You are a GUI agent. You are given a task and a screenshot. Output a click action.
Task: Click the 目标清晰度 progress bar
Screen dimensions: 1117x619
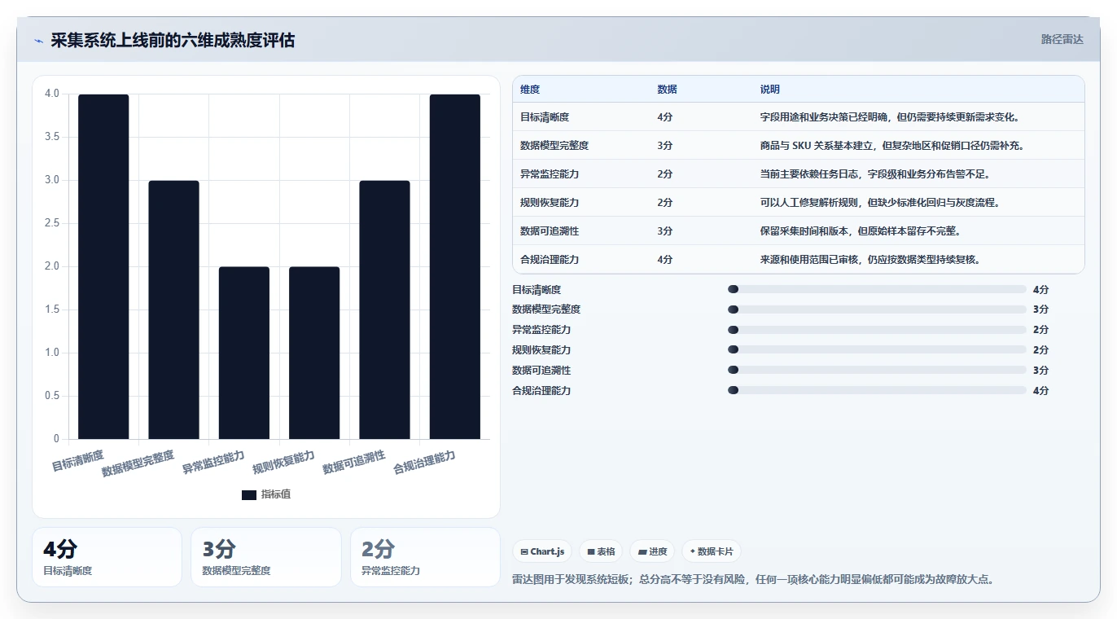click(x=877, y=289)
